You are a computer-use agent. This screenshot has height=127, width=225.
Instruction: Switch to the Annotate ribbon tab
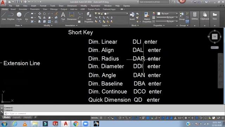pos(23,9)
